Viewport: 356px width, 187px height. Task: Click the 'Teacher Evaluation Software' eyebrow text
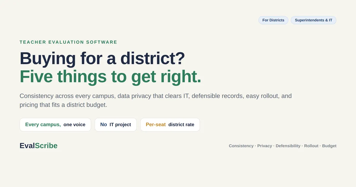pos(69,42)
